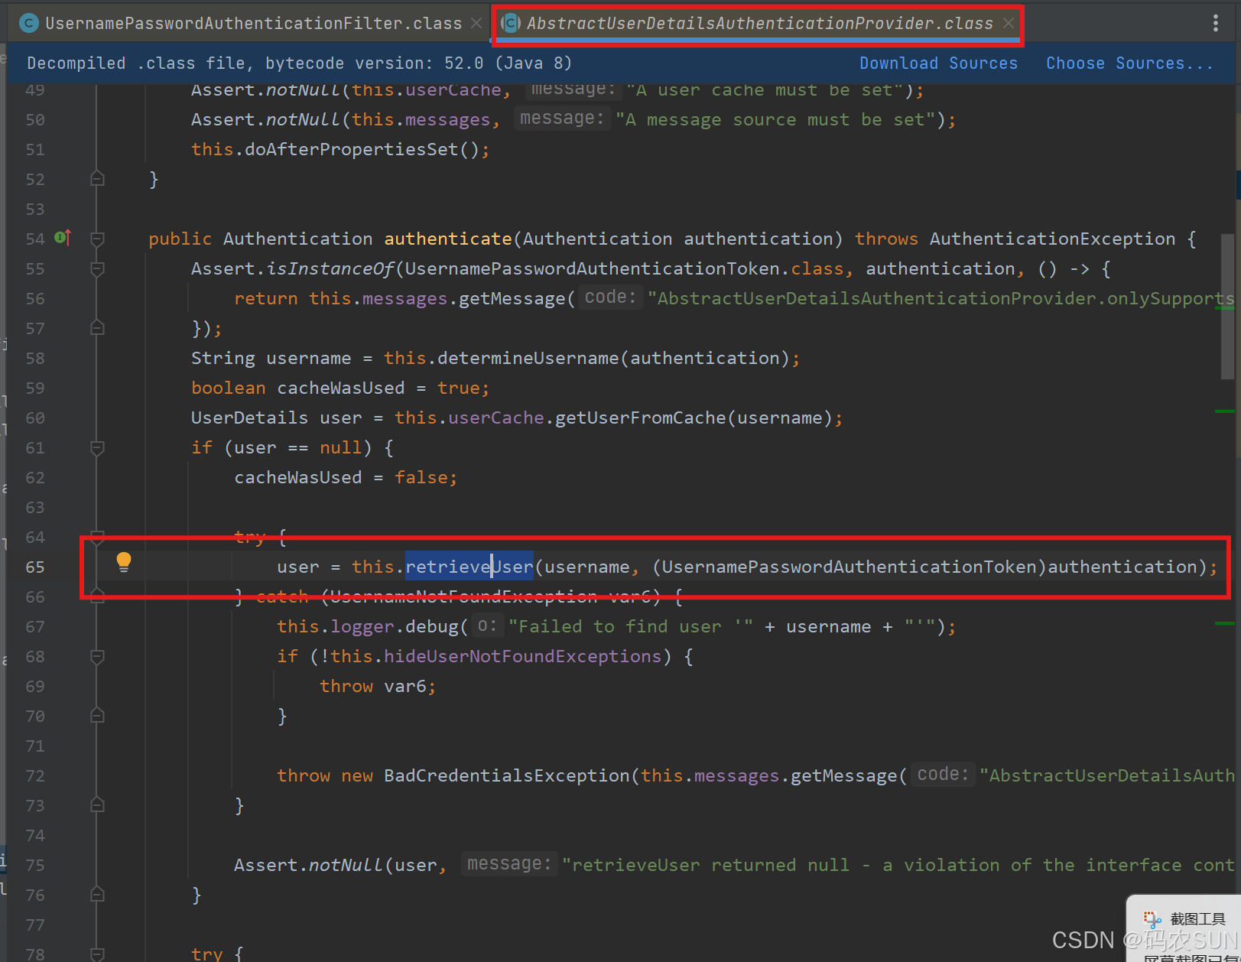Select AbstractUserDetailsAuthenticationProvider.class tab
Screen dimensions: 1241x962
point(759,23)
